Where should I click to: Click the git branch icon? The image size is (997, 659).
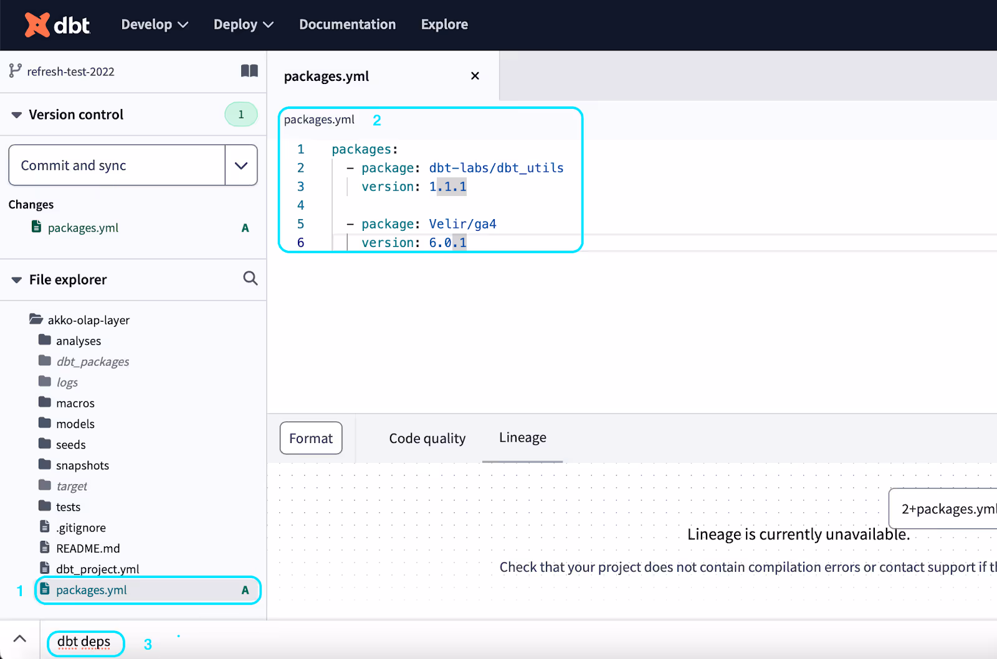click(16, 71)
